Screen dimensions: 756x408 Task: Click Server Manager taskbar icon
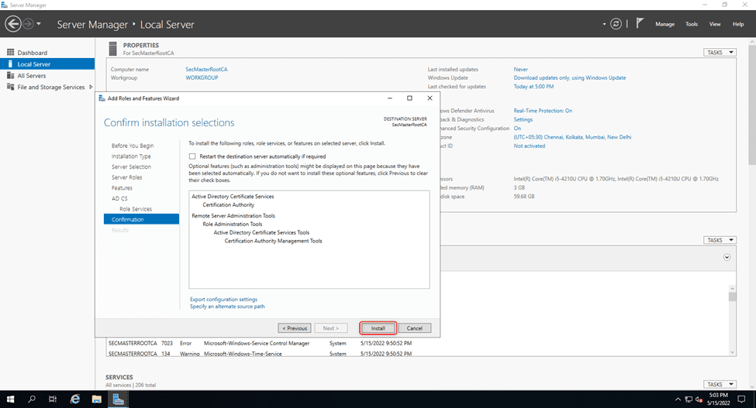[x=118, y=399]
